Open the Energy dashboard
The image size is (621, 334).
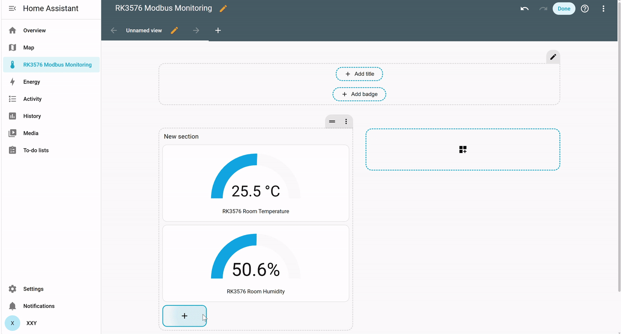pyautogui.click(x=51, y=81)
